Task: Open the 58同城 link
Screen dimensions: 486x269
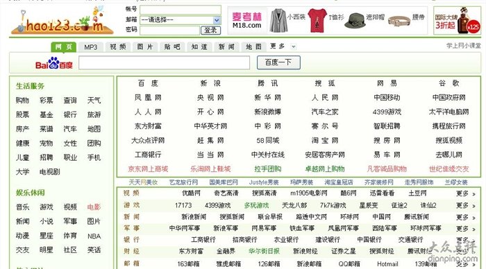Action: pyautogui.click(x=267, y=141)
